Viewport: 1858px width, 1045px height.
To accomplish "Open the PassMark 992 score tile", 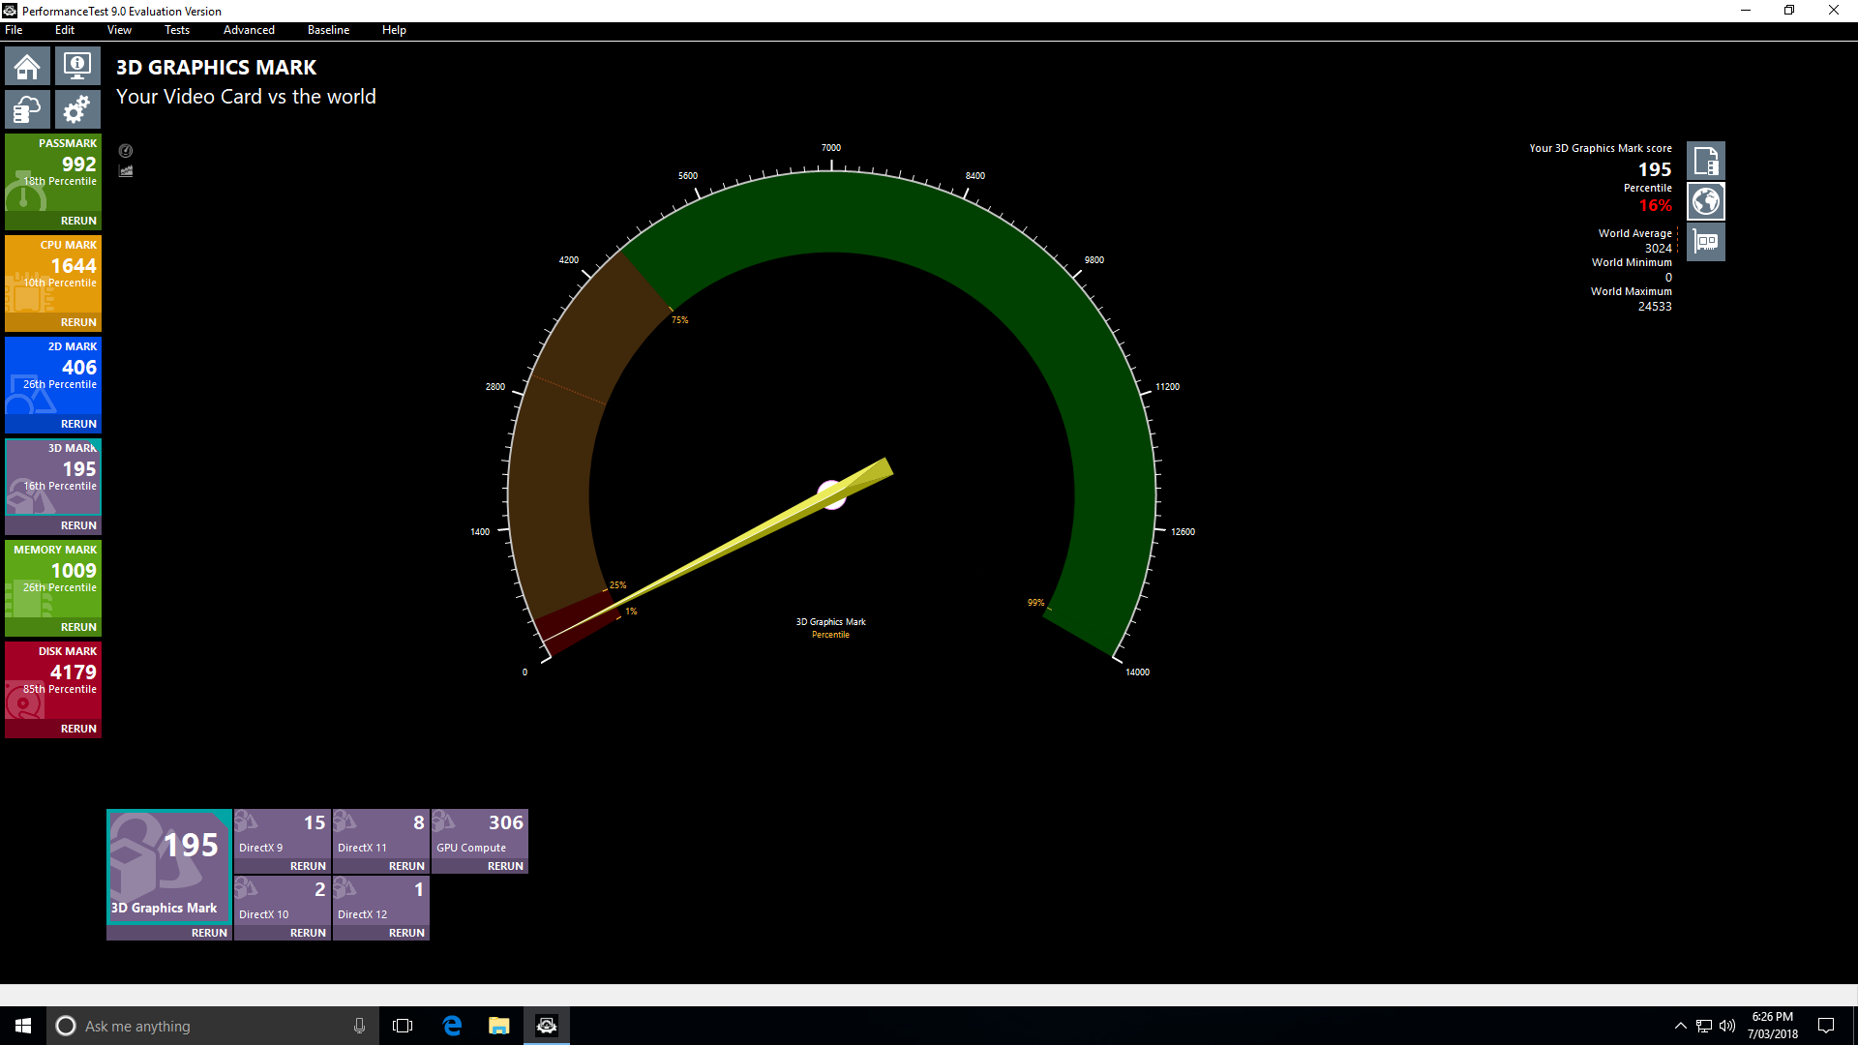I will tap(53, 172).
